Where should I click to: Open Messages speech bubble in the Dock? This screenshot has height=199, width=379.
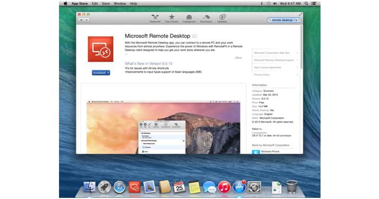[x=210, y=188]
